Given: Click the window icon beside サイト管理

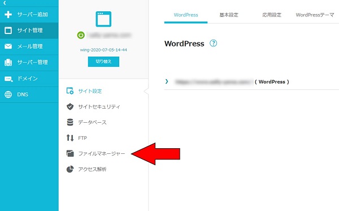Looking at the screenshot, I should (8, 31).
